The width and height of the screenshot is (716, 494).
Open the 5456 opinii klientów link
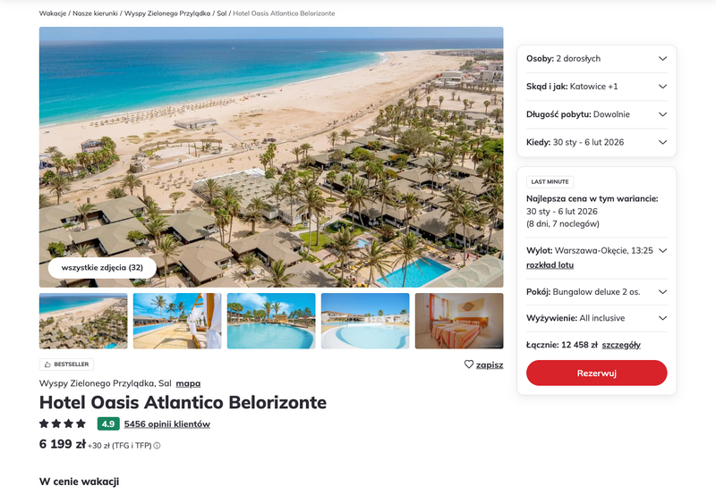(167, 424)
